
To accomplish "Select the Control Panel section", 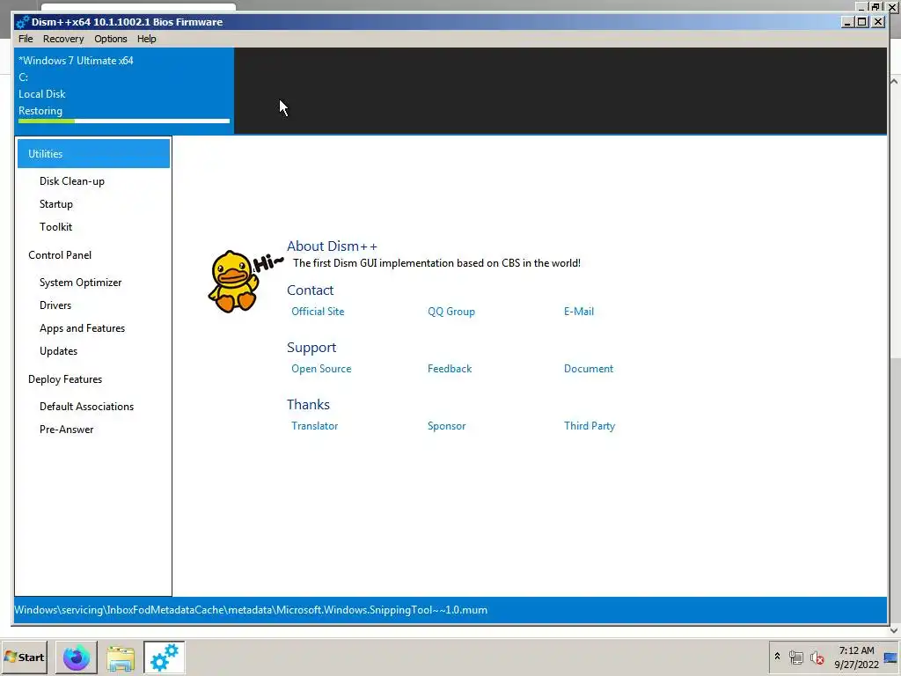I will coord(60,254).
